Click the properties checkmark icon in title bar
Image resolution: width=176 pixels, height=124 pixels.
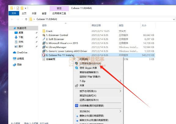pyautogui.click(x=18, y=8)
